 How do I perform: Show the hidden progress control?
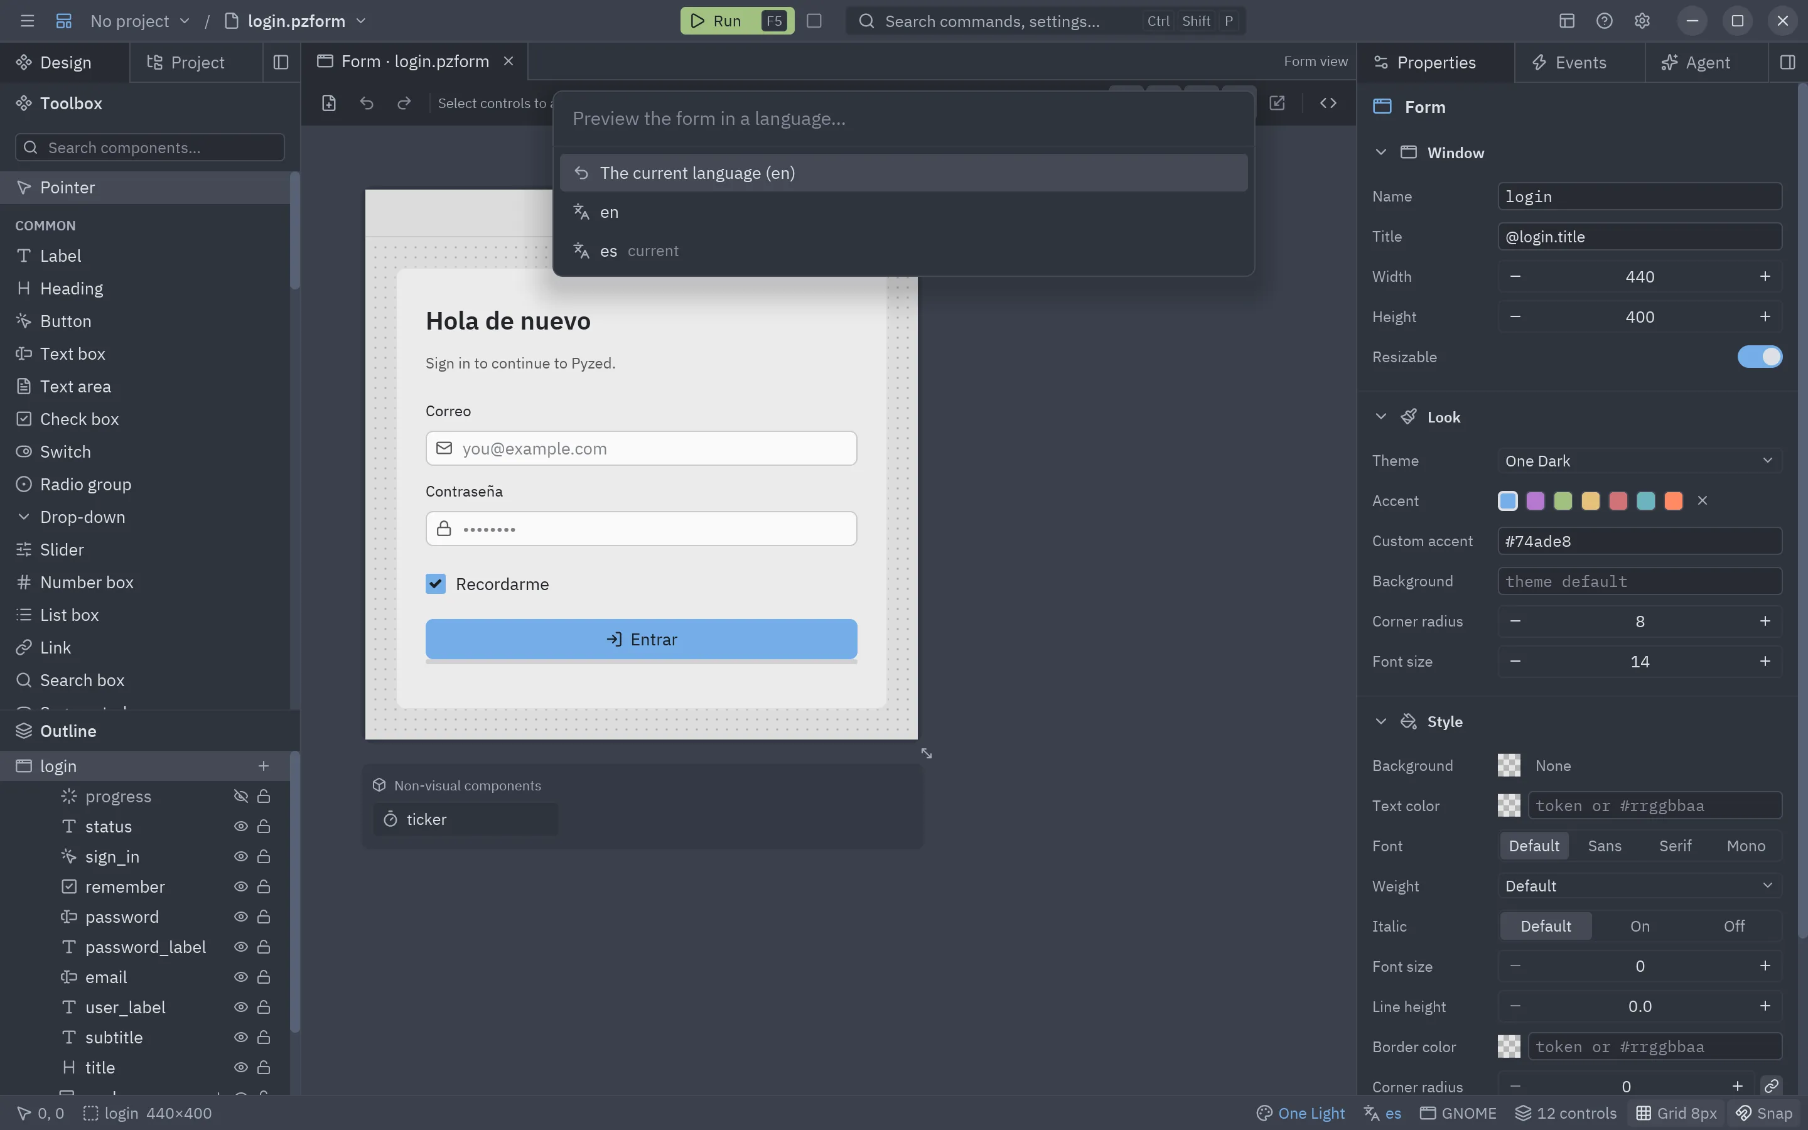tap(240, 796)
